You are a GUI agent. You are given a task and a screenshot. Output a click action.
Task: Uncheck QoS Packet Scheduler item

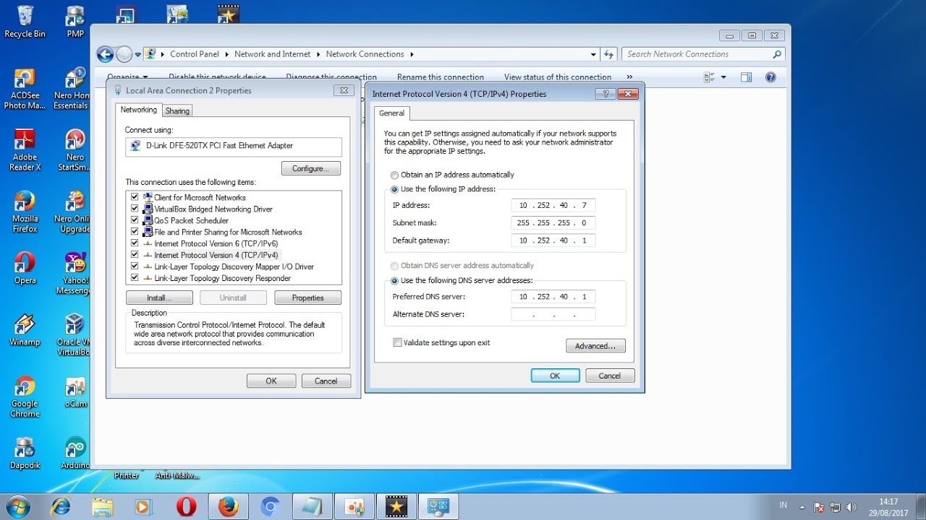[135, 220]
